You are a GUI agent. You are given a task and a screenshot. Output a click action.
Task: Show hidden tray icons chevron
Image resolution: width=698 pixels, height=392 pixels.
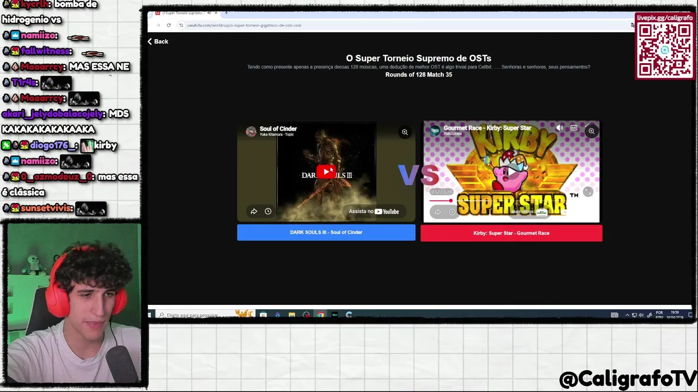click(x=627, y=315)
